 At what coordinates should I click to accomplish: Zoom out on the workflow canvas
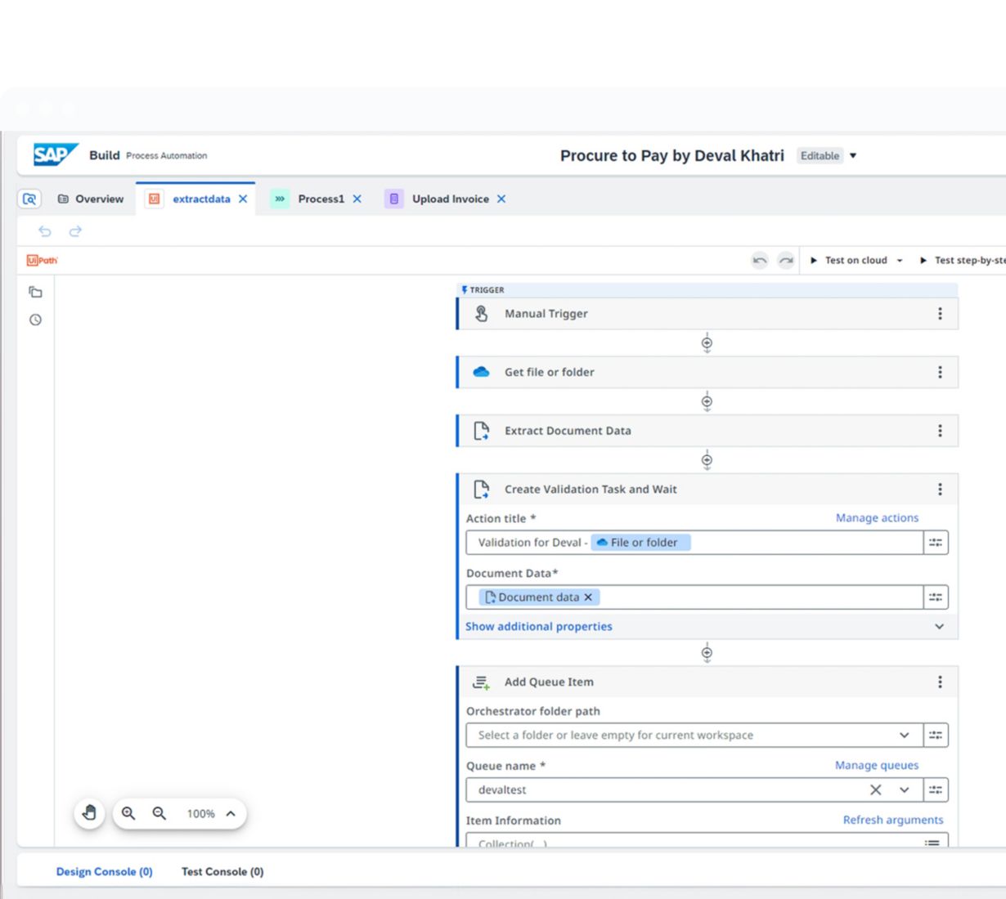pos(159,813)
